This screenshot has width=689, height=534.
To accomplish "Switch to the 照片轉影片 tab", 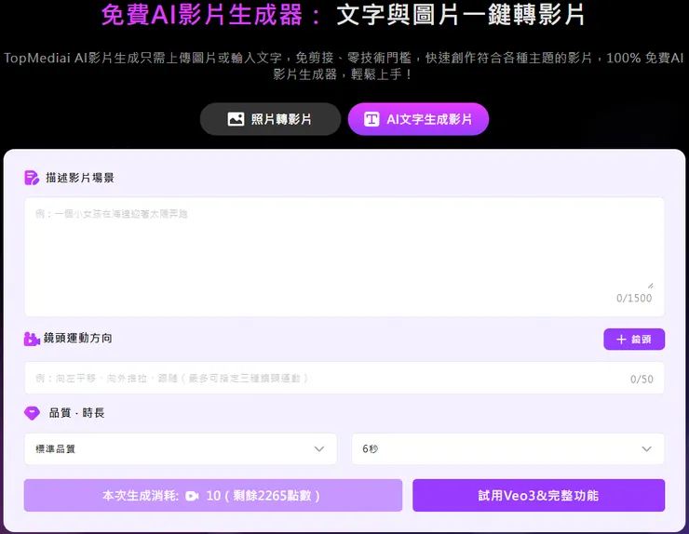I will 270,119.
